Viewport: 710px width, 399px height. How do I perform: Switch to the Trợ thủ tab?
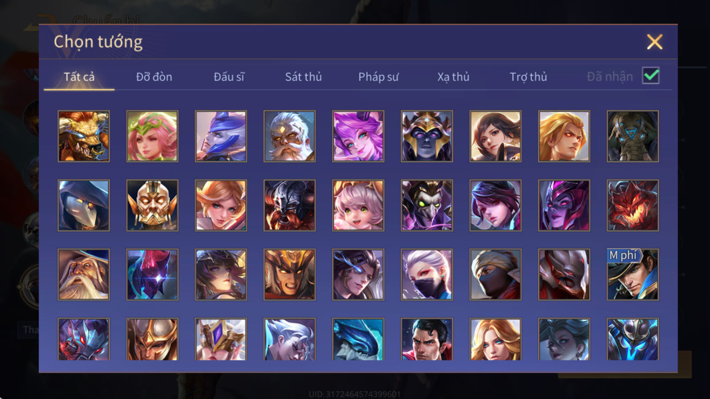pyautogui.click(x=528, y=77)
